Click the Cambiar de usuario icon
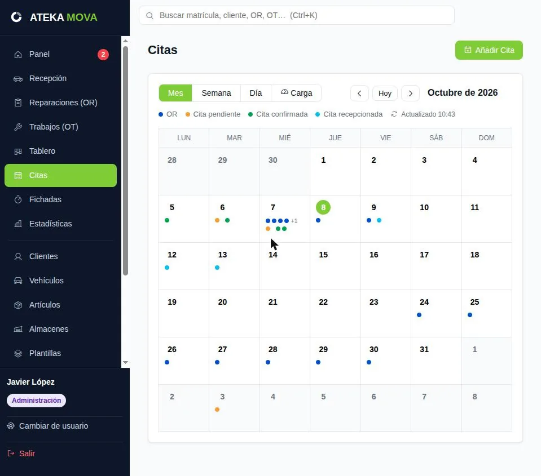Viewport: 541px width, 476px height. (11, 426)
